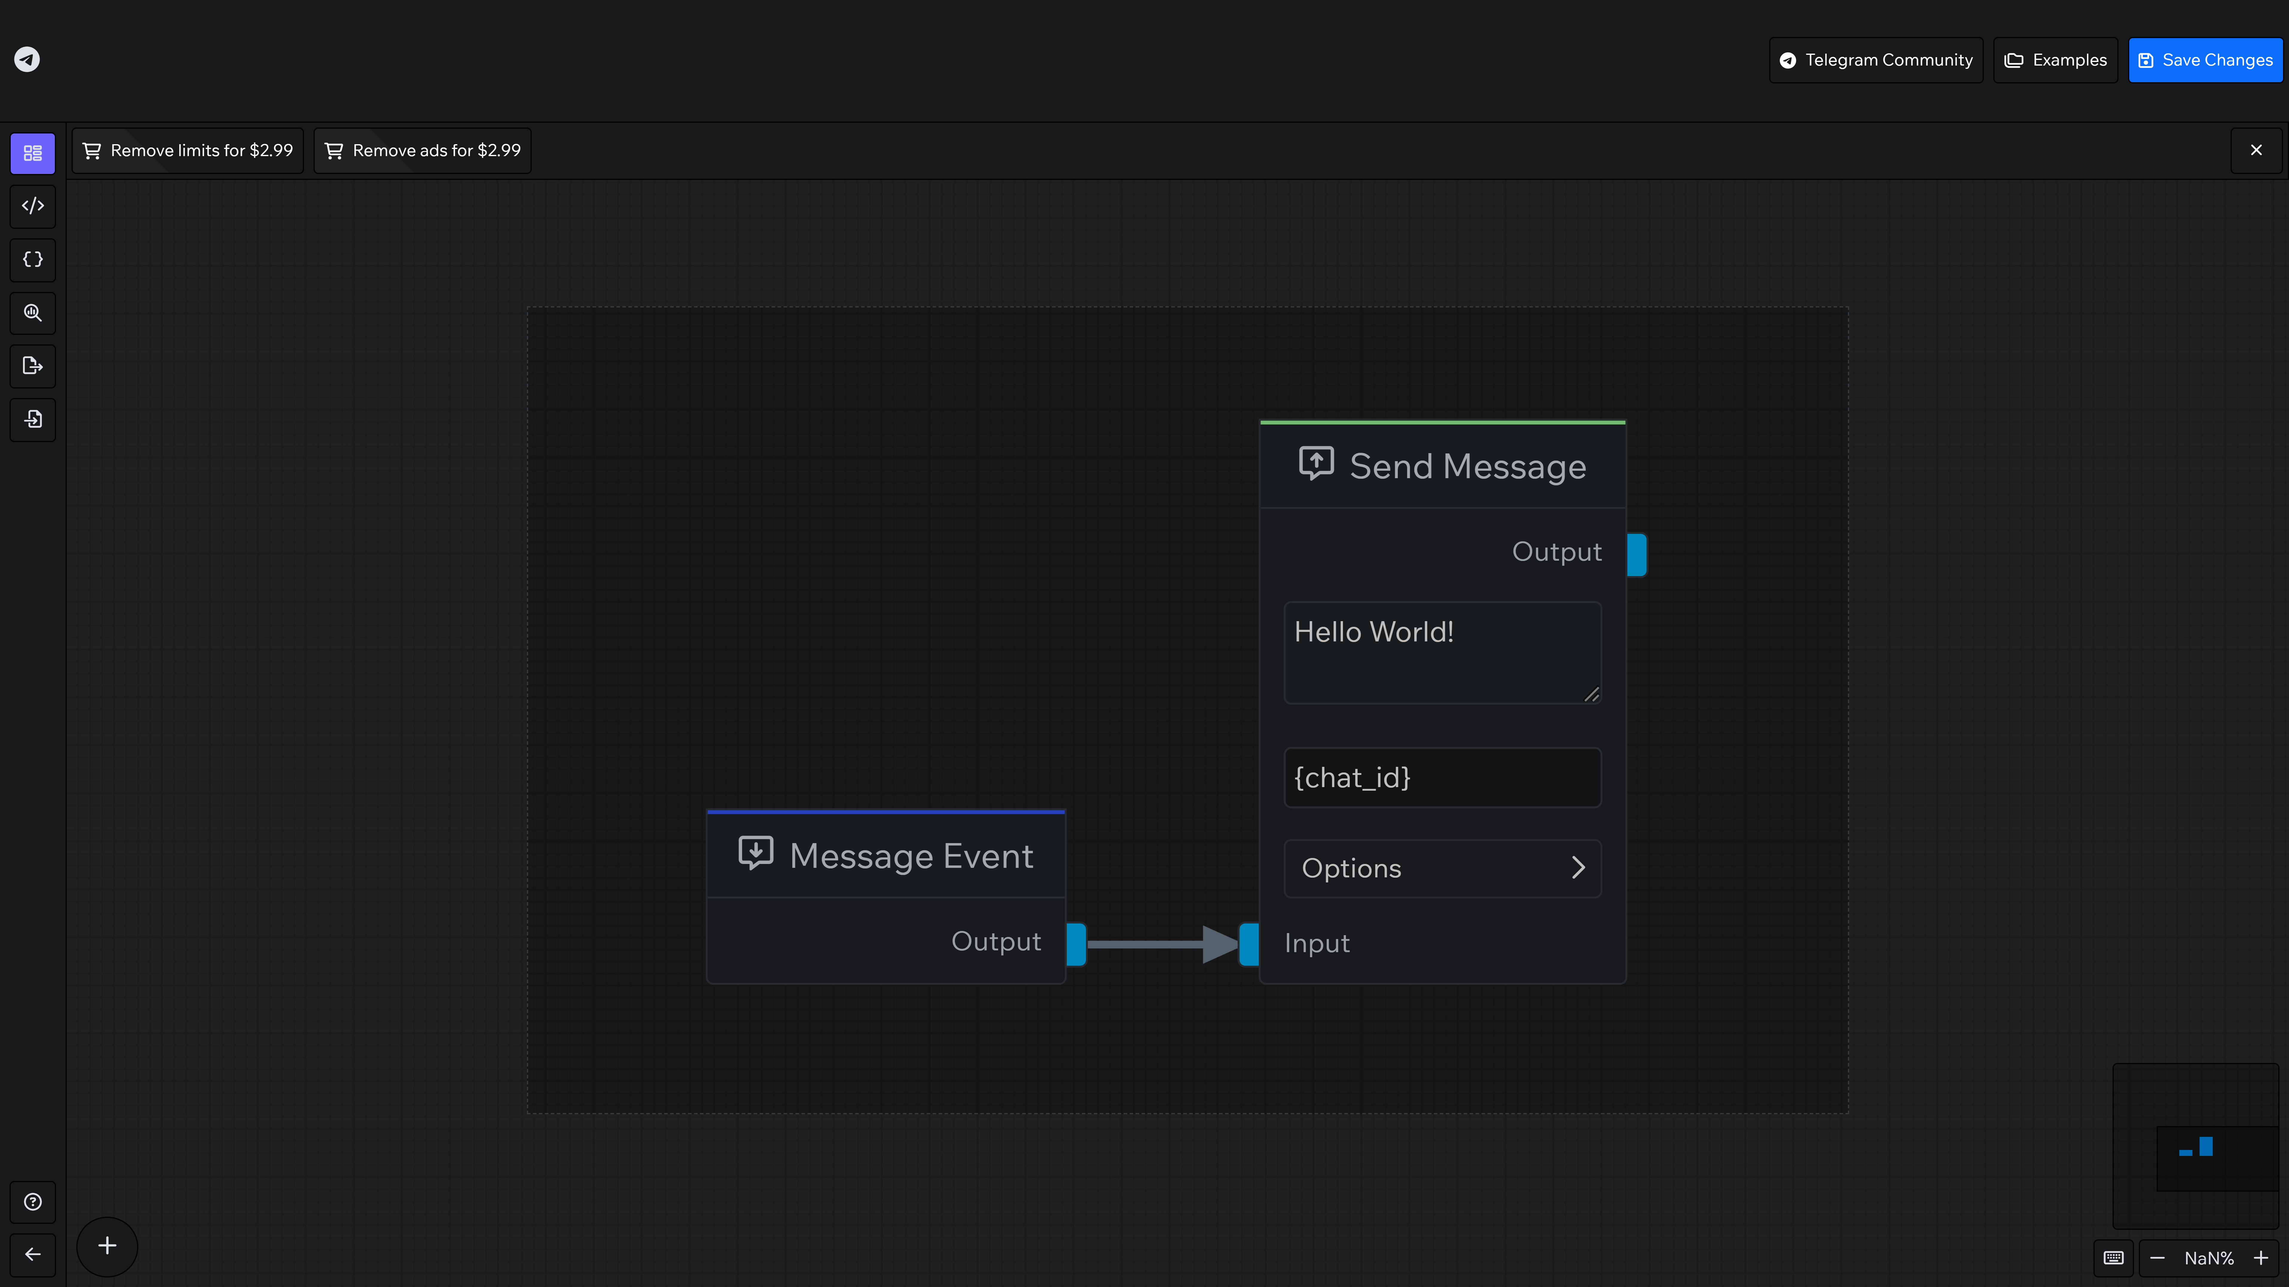Click Send Message node input port
This screenshot has height=1287, width=2289.
(1249, 944)
